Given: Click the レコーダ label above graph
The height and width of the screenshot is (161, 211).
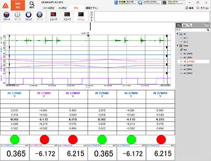Looking at the screenshot, I should [85, 33].
